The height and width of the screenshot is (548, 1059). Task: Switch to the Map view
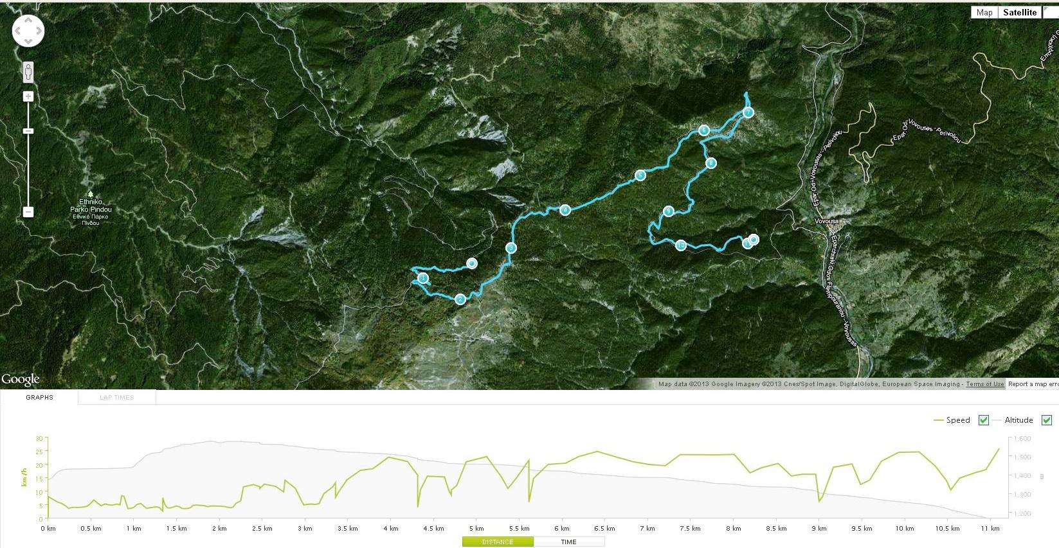(984, 12)
